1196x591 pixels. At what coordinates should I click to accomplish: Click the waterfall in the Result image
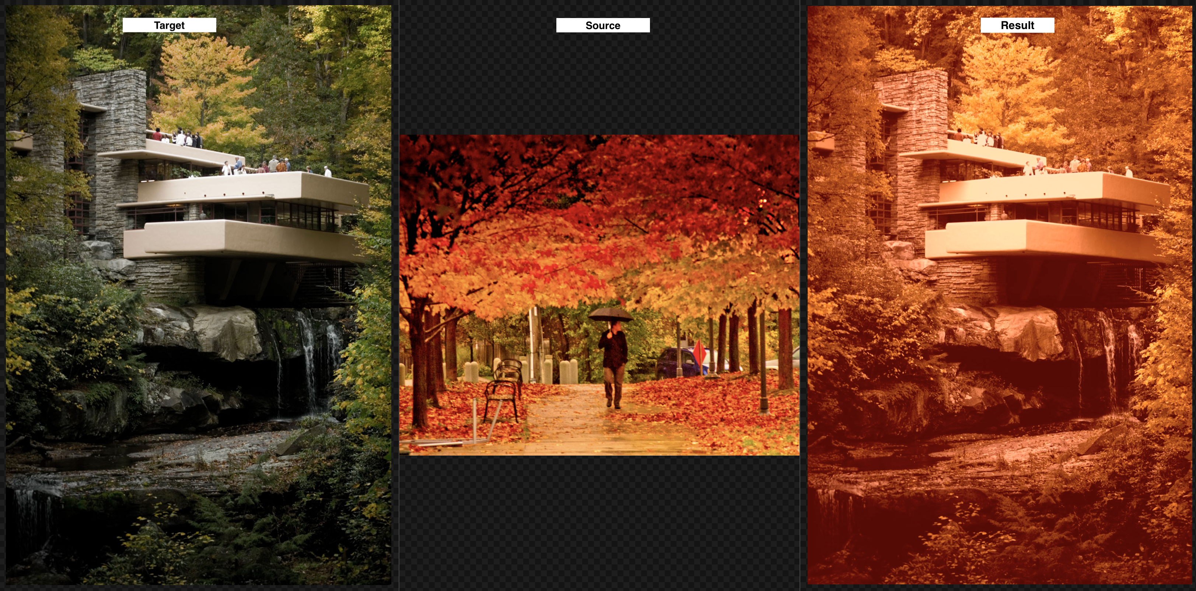point(1111,357)
